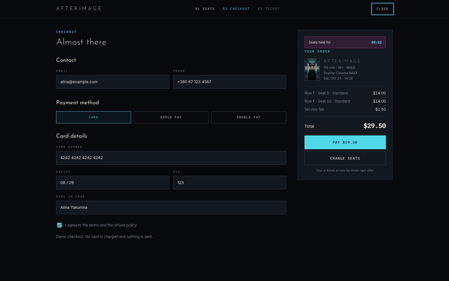The width and height of the screenshot is (449, 281).
Task: Choose Card as payment method
Action: tap(93, 117)
